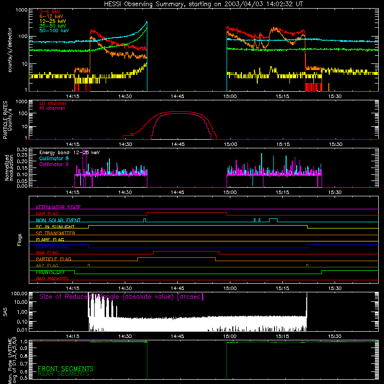Viewport: 384px width, 384px height.
Task: Click the BAD PACKETS flag label
Action: tap(52, 279)
